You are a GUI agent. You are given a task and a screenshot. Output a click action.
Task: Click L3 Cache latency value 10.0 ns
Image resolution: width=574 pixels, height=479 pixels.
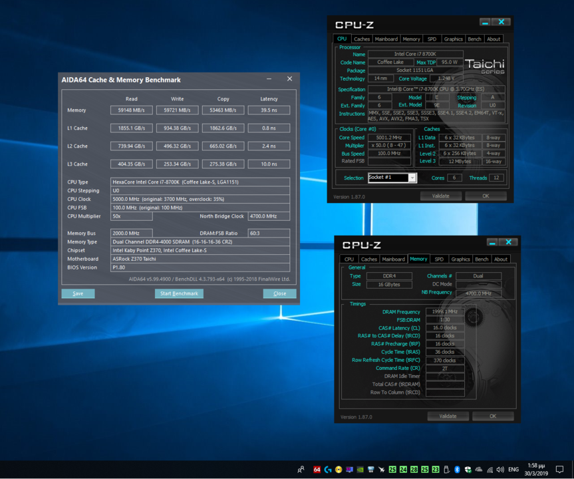pyautogui.click(x=269, y=164)
